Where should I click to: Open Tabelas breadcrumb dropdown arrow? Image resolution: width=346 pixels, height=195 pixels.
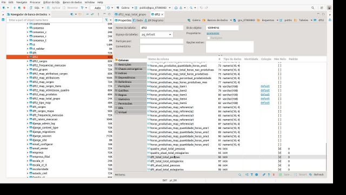pyautogui.click(x=311, y=20)
